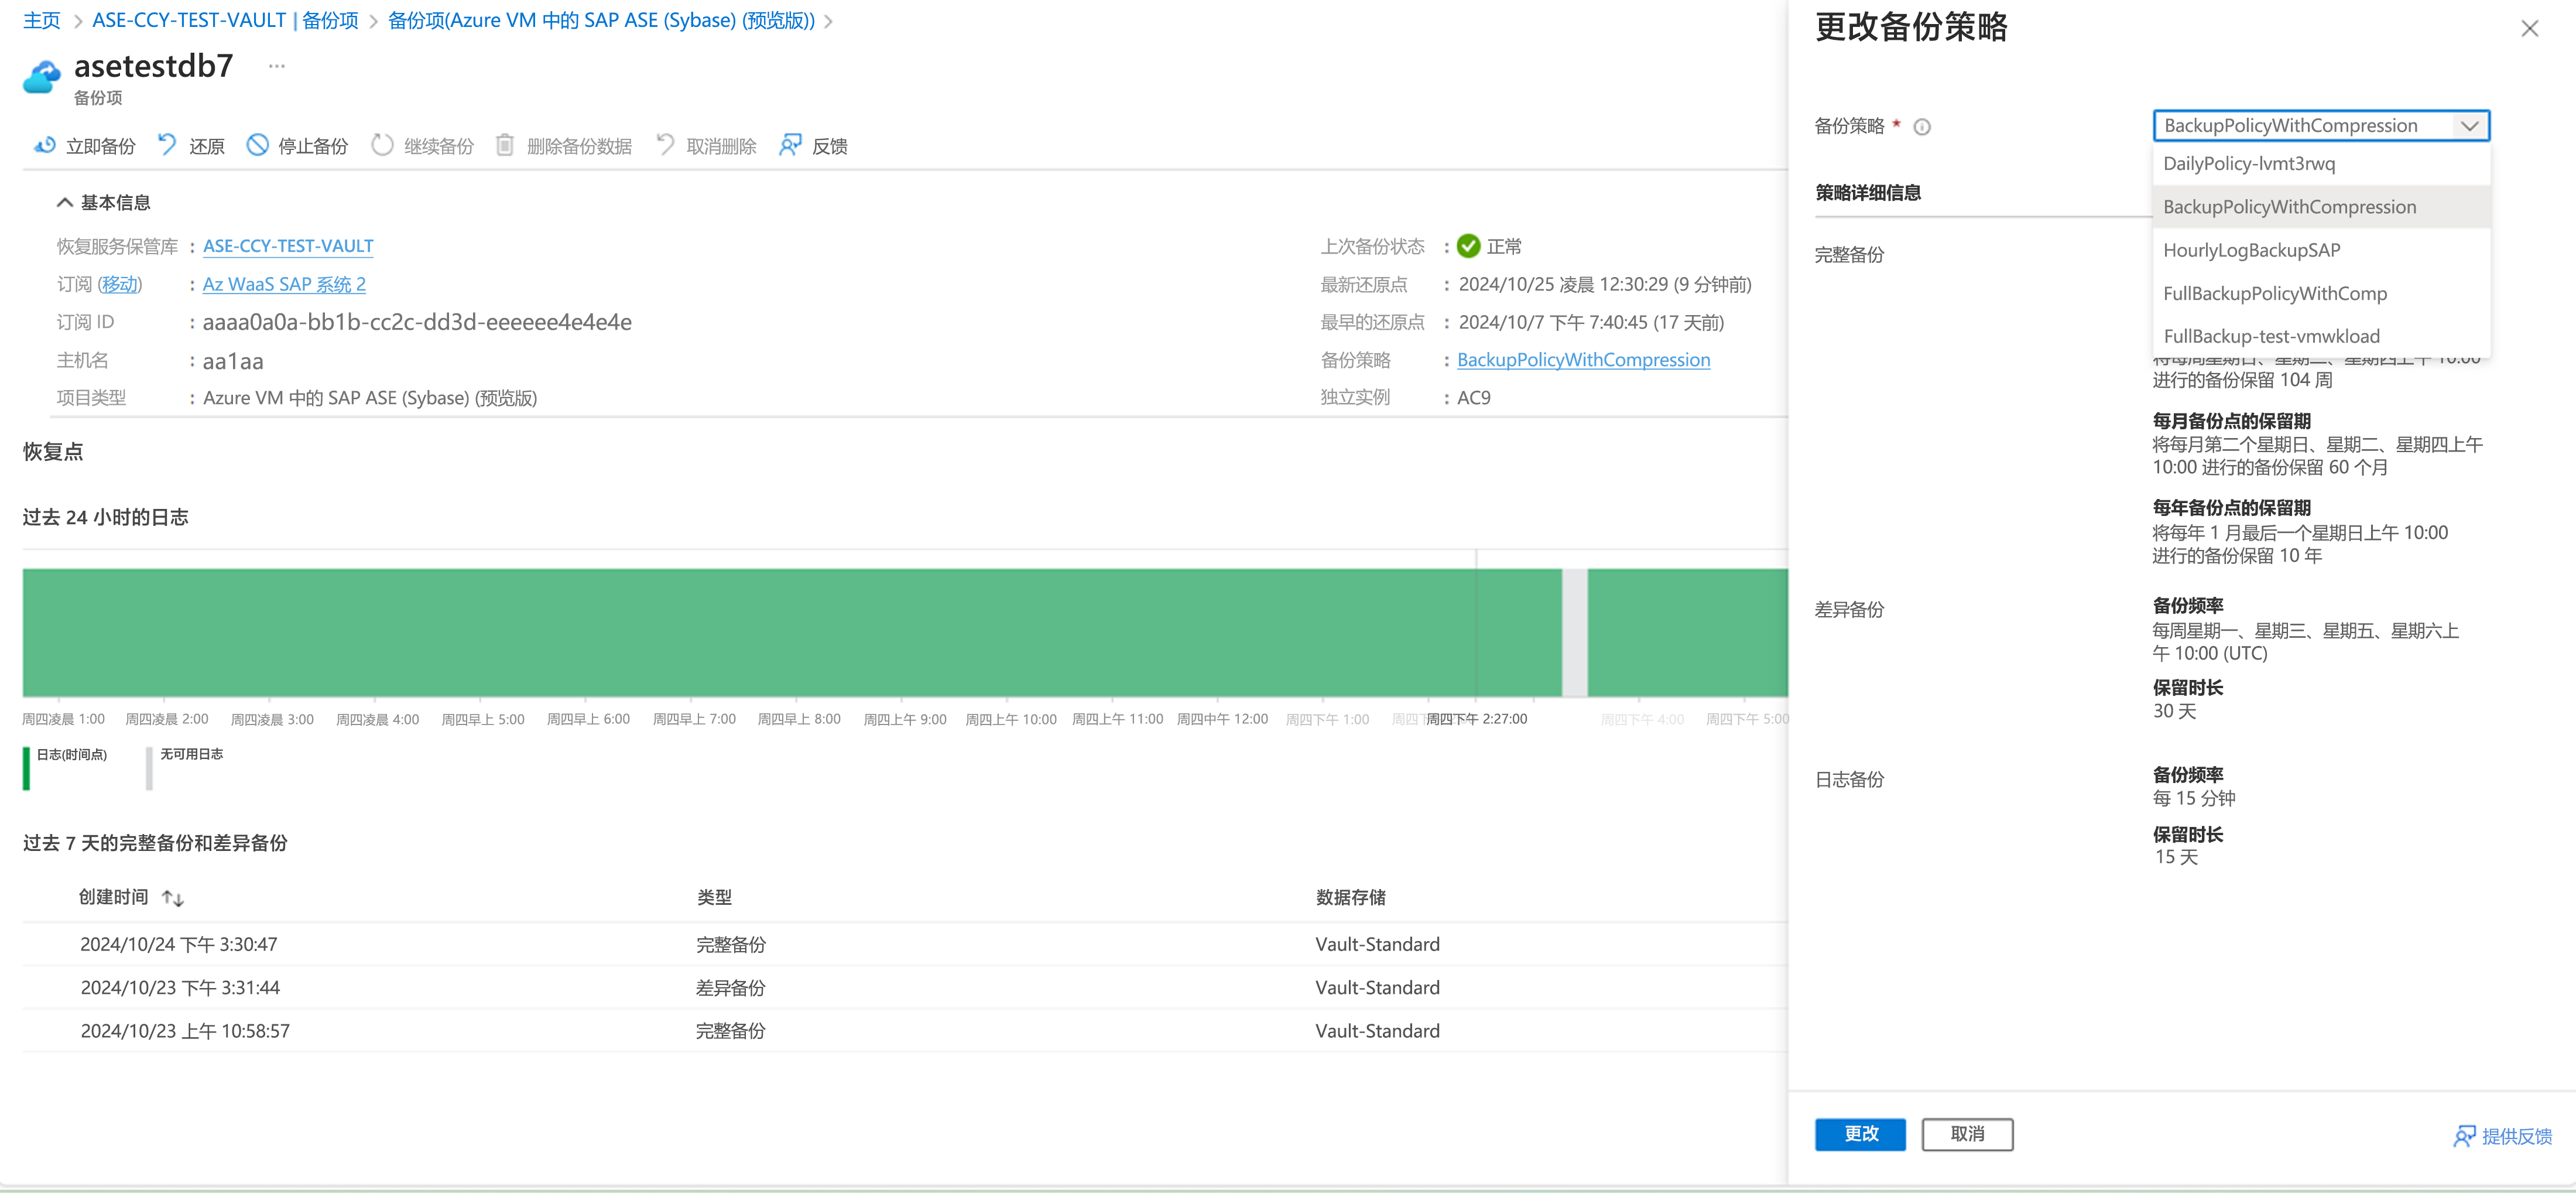Image resolution: width=2576 pixels, height=1193 pixels.
Task: Toggle the backup policy dropdown arrow
Action: pos(2469,126)
